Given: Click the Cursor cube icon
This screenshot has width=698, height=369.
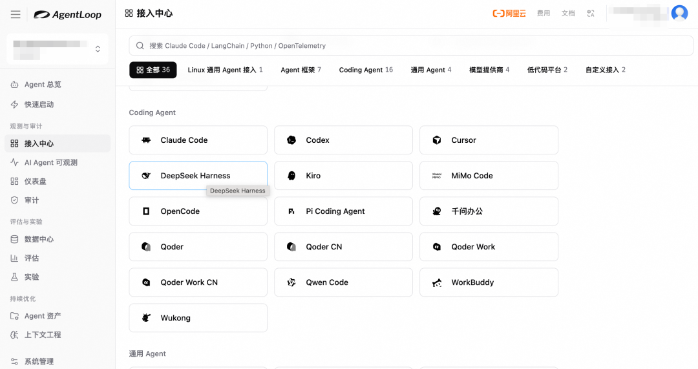Looking at the screenshot, I should (437, 140).
